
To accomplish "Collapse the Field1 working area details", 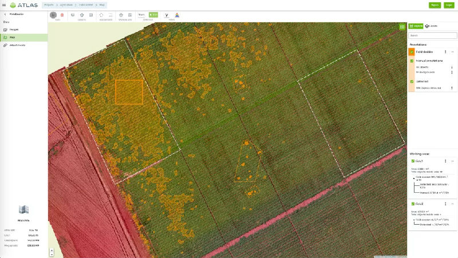I will point(452,161).
